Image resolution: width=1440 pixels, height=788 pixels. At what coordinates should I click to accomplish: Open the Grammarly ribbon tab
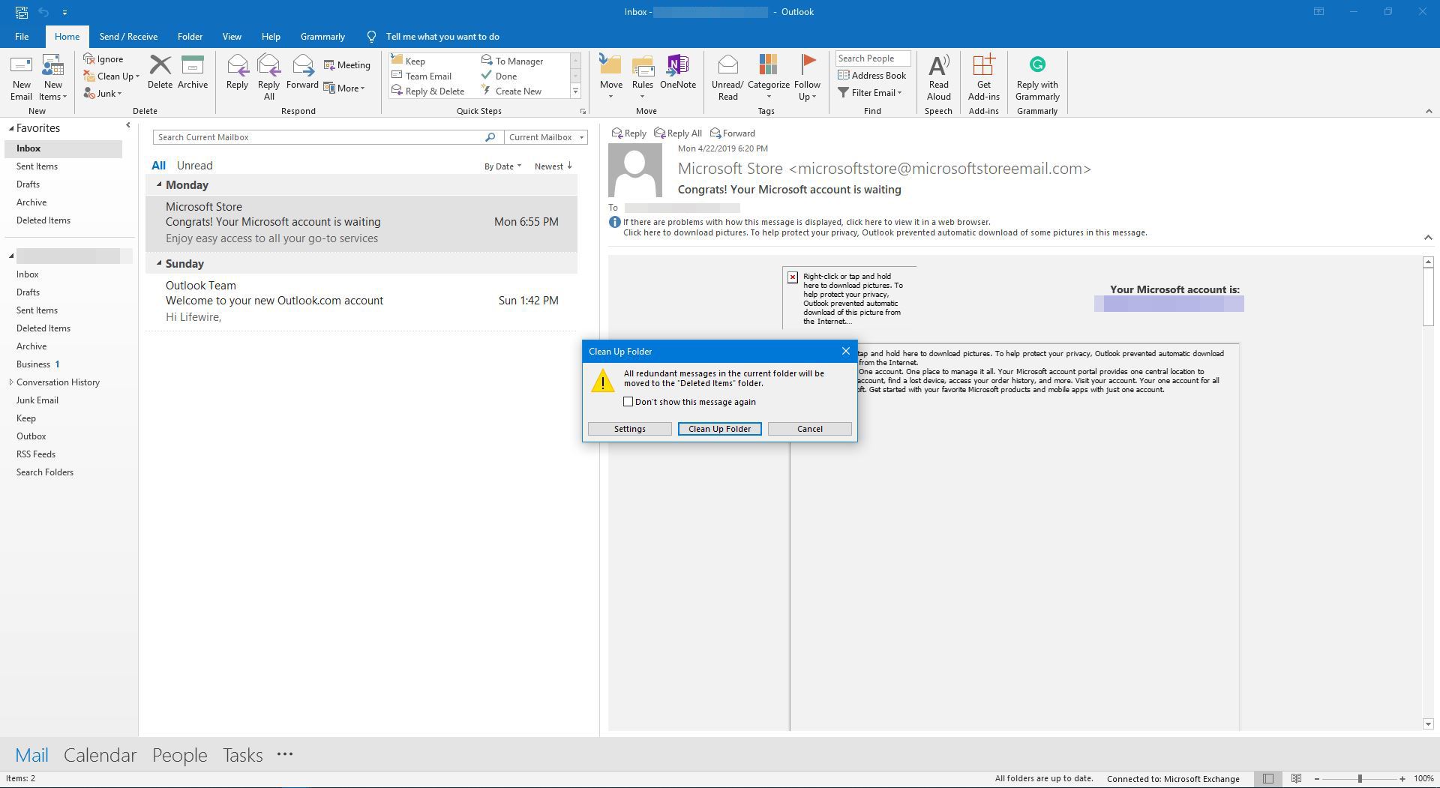pyautogui.click(x=322, y=36)
